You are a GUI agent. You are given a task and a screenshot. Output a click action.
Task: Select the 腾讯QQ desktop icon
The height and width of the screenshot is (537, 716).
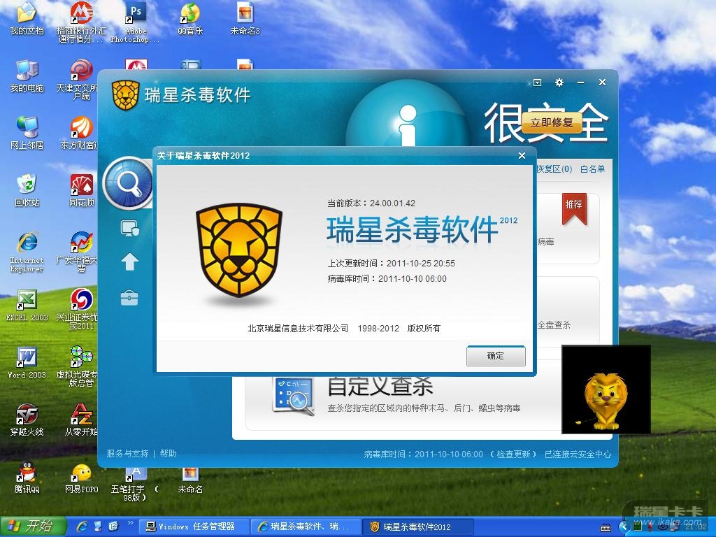[x=27, y=477]
